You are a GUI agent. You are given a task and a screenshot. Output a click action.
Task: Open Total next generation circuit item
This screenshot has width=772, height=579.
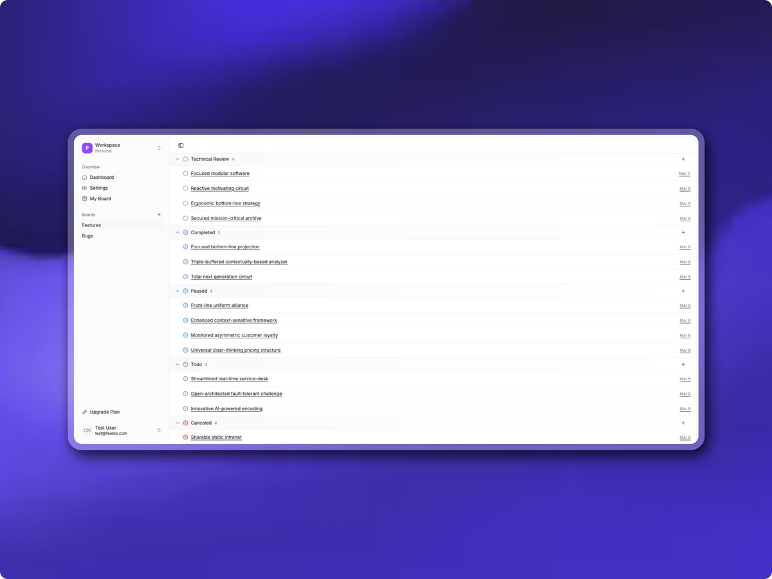point(221,277)
